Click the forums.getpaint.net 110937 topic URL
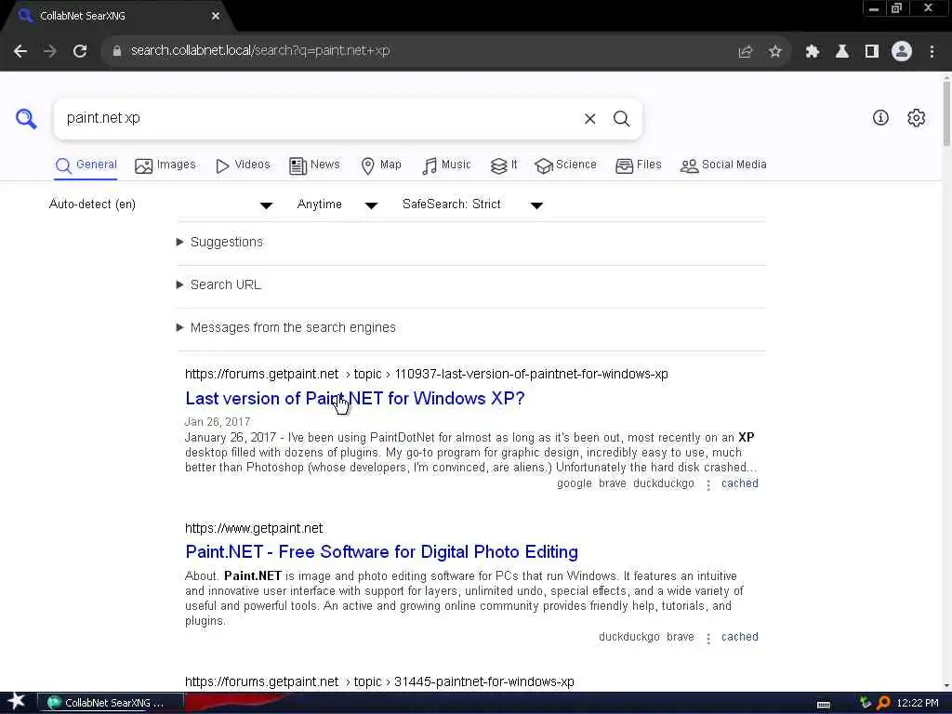This screenshot has height=714, width=952. [426, 374]
